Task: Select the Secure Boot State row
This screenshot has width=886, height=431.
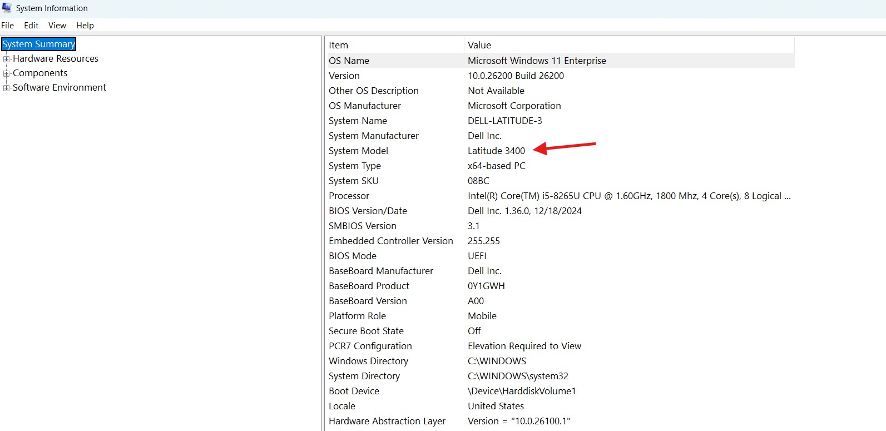Action: click(x=560, y=331)
